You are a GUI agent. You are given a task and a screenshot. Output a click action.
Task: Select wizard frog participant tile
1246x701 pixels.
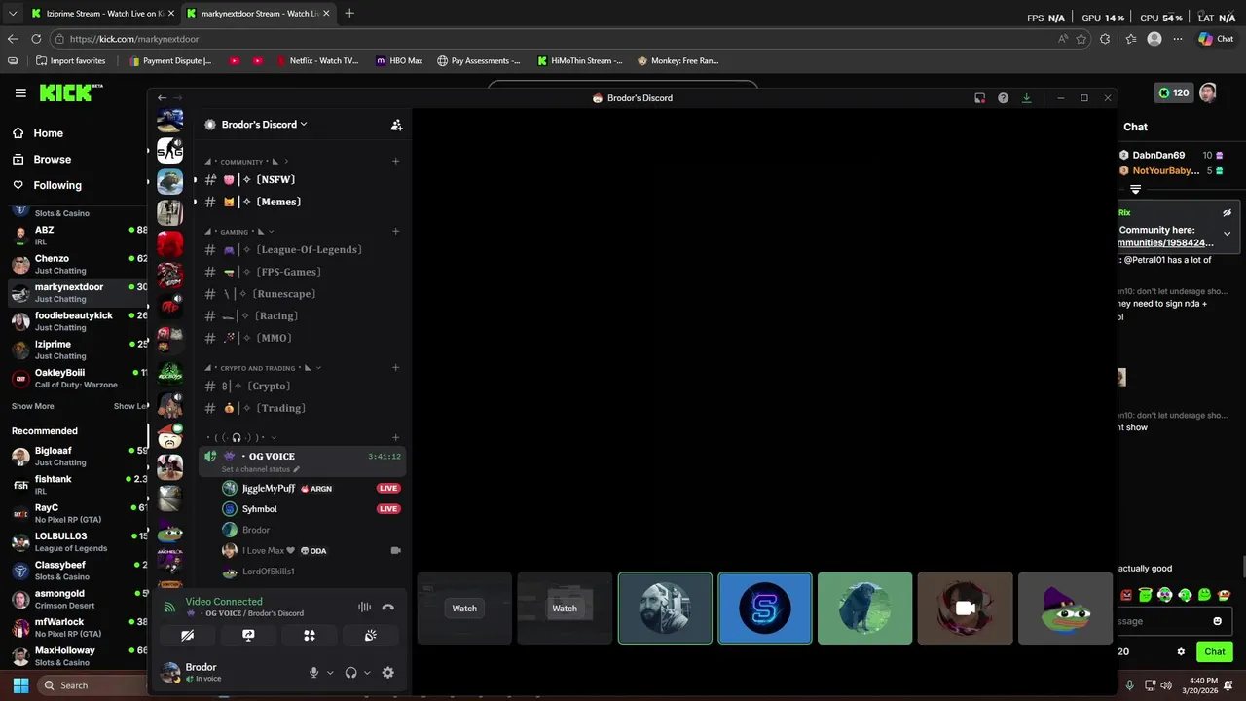click(x=1065, y=608)
